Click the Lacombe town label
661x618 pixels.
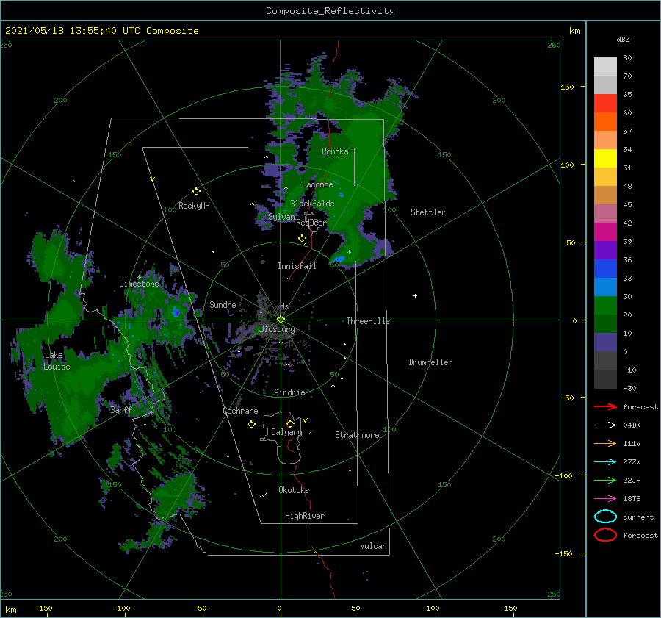tap(317, 184)
